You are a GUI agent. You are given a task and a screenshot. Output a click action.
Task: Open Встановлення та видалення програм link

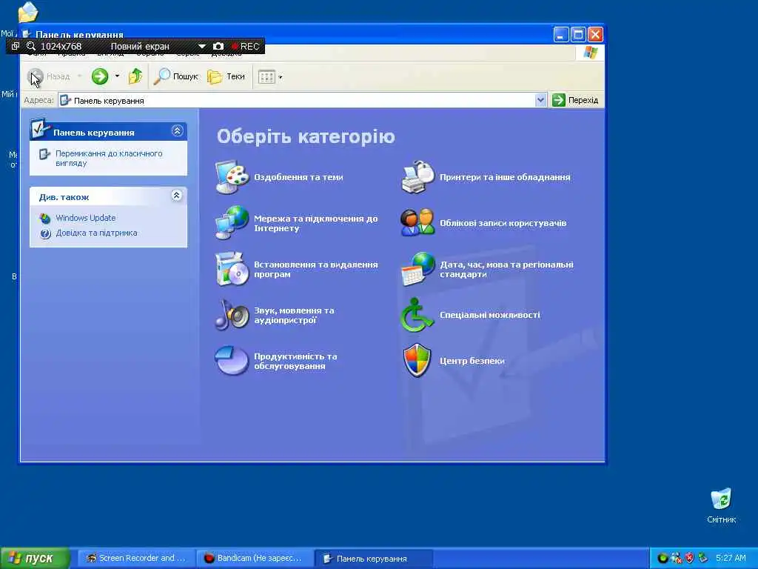click(315, 269)
